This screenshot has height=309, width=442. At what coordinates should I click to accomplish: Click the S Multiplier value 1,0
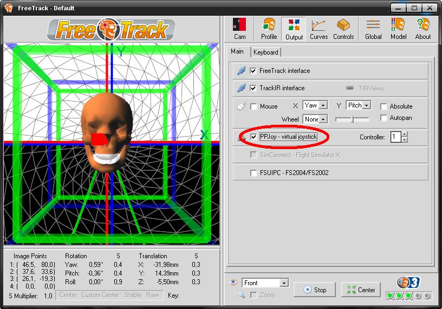[48, 296]
